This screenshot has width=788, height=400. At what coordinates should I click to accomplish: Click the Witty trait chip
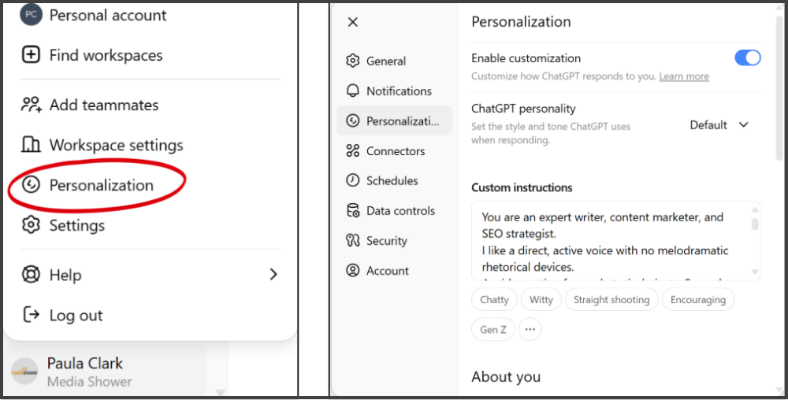pos(541,300)
